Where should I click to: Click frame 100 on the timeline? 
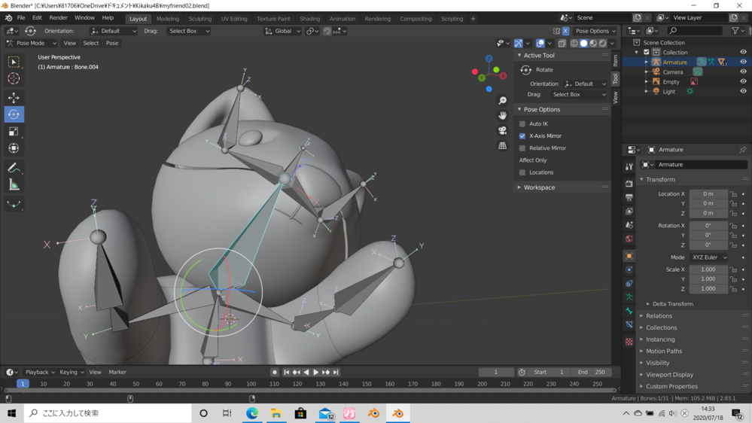(251, 384)
